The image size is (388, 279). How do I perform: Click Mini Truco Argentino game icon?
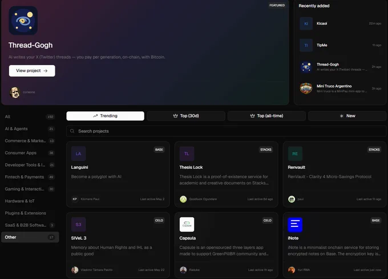tap(306, 88)
